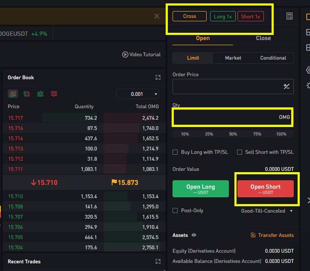Viewport: 310px width, 271px height.
Task: Click bid price 15.708
Action: point(16,207)
